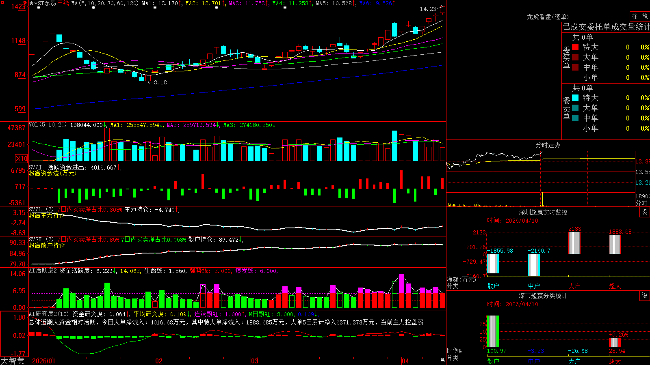Open the SVSH (7) indicator label
Image resolution: width=650 pixels, height=365 pixels.
pyautogui.click(x=41, y=240)
